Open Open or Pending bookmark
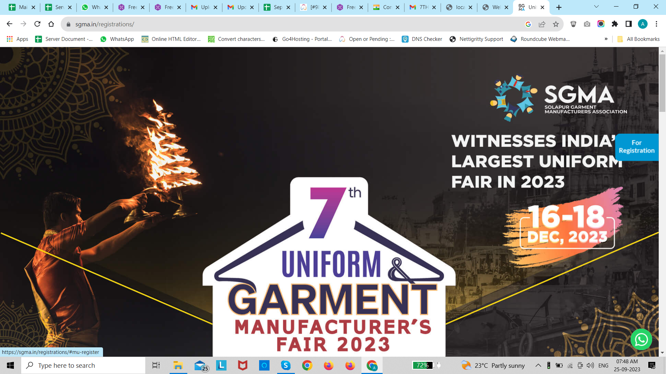This screenshot has width=666, height=374. click(x=367, y=39)
